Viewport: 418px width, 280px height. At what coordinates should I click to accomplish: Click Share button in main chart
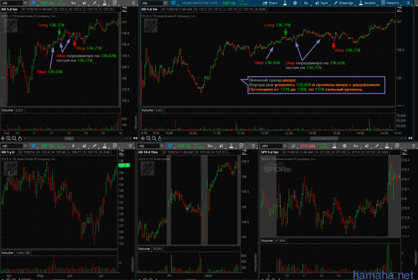point(270,3)
